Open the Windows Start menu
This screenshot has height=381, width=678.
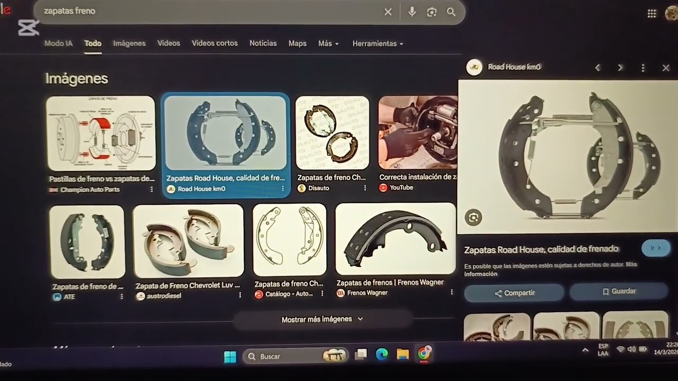point(230,357)
